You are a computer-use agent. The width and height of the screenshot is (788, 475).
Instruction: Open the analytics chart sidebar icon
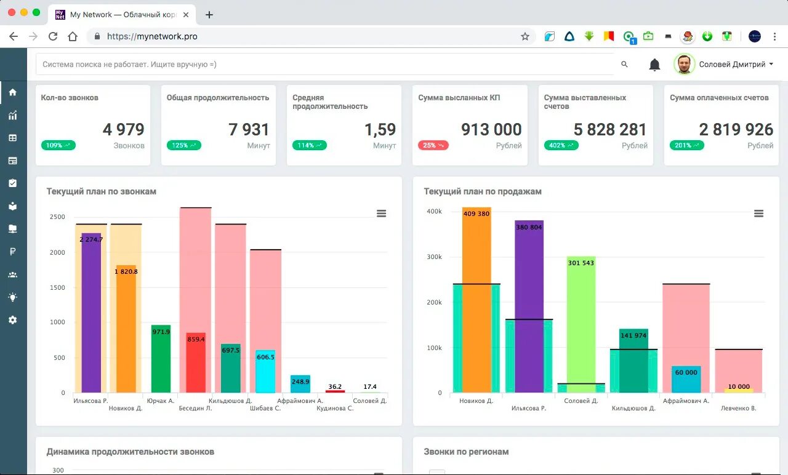(12, 115)
